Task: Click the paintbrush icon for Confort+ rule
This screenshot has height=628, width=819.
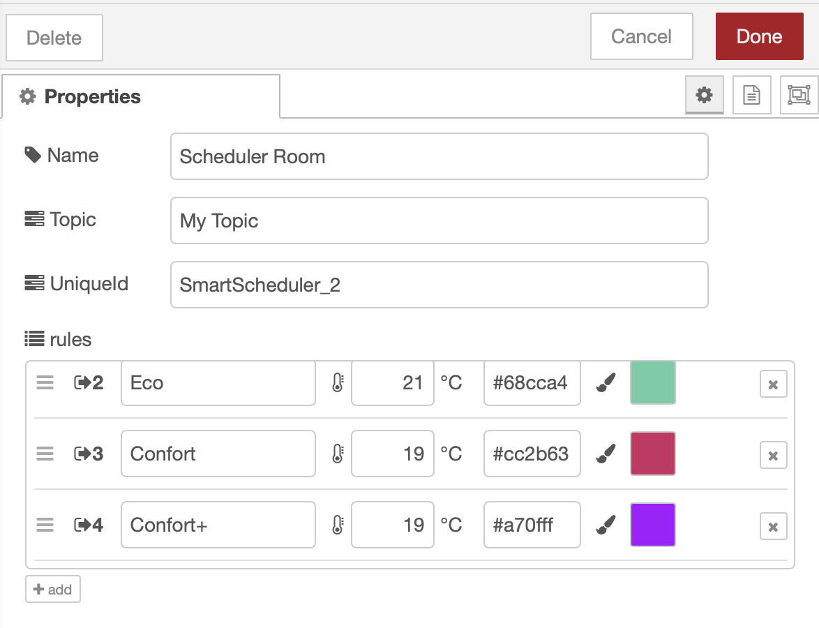Action: tap(606, 525)
